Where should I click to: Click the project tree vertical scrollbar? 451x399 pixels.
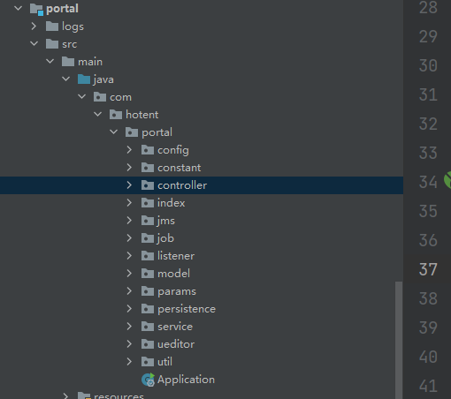[x=399, y=340]
